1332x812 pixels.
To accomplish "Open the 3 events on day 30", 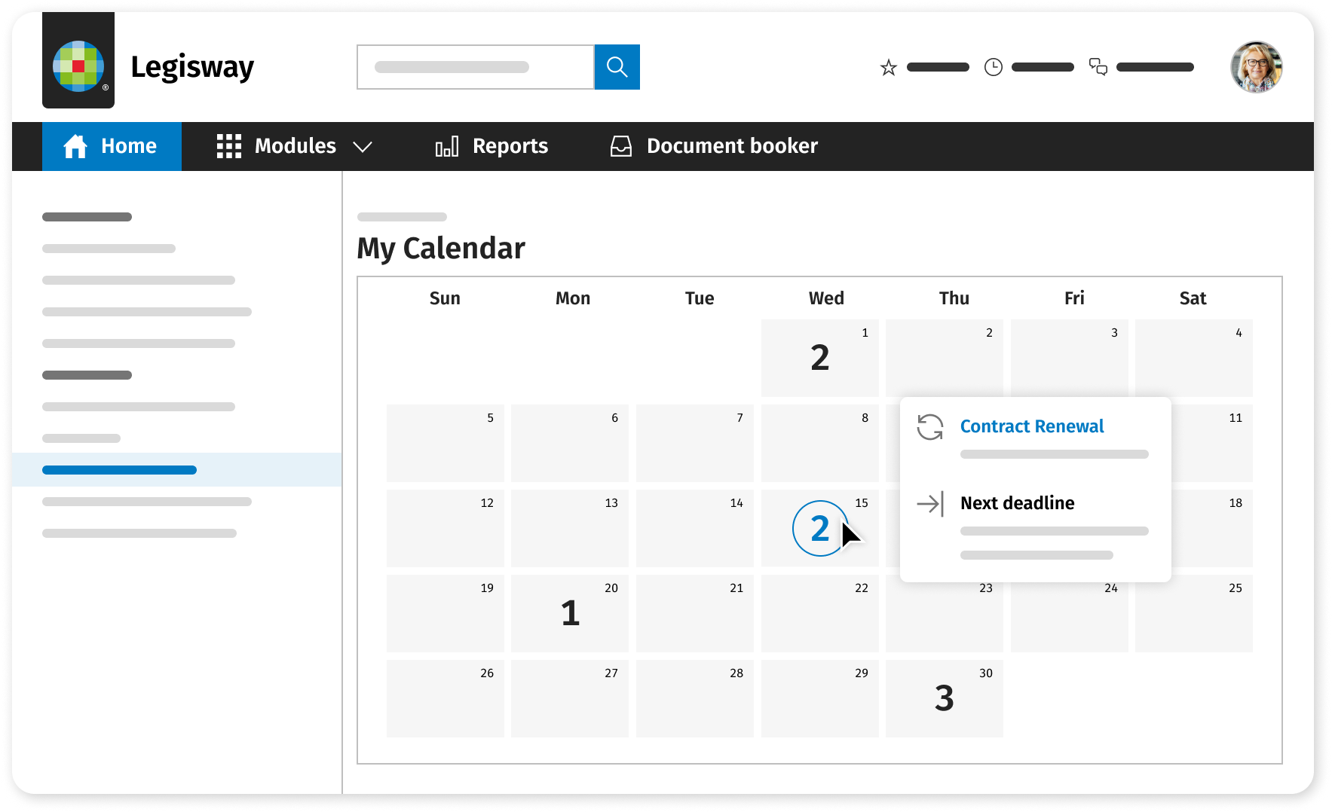I will click(944, 698).
